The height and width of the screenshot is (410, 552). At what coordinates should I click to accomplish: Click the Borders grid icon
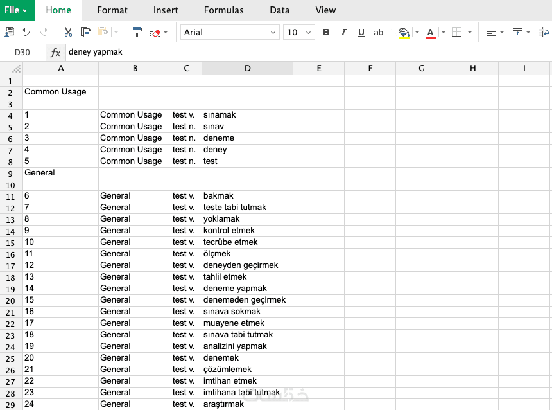(456, 32)
